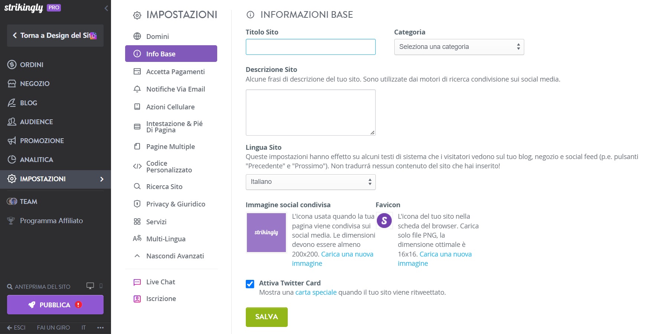
Task: Disable the Attiva Twitter Card checkbox
Action: (250, 284)
